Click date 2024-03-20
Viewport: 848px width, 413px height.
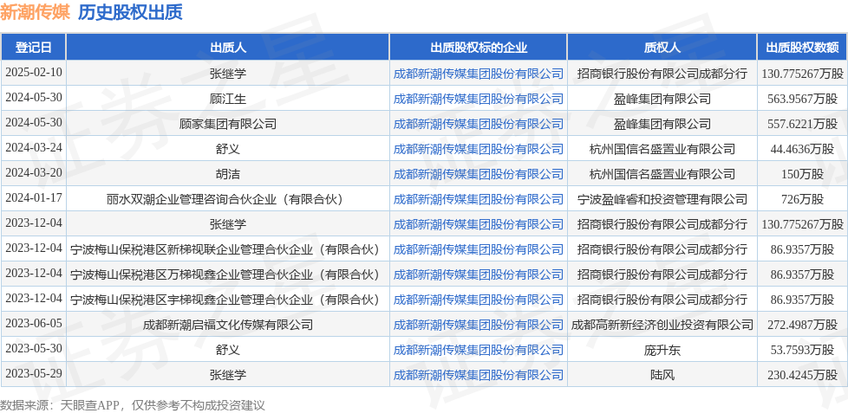pyautogui.click(x=34, y=173)
